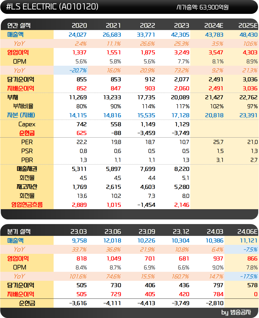The height and width of the screenshot is (318, 259).
Task: Click the title '#LS ELECTRIC (A010120)'
Action: [x=52, y=7]
